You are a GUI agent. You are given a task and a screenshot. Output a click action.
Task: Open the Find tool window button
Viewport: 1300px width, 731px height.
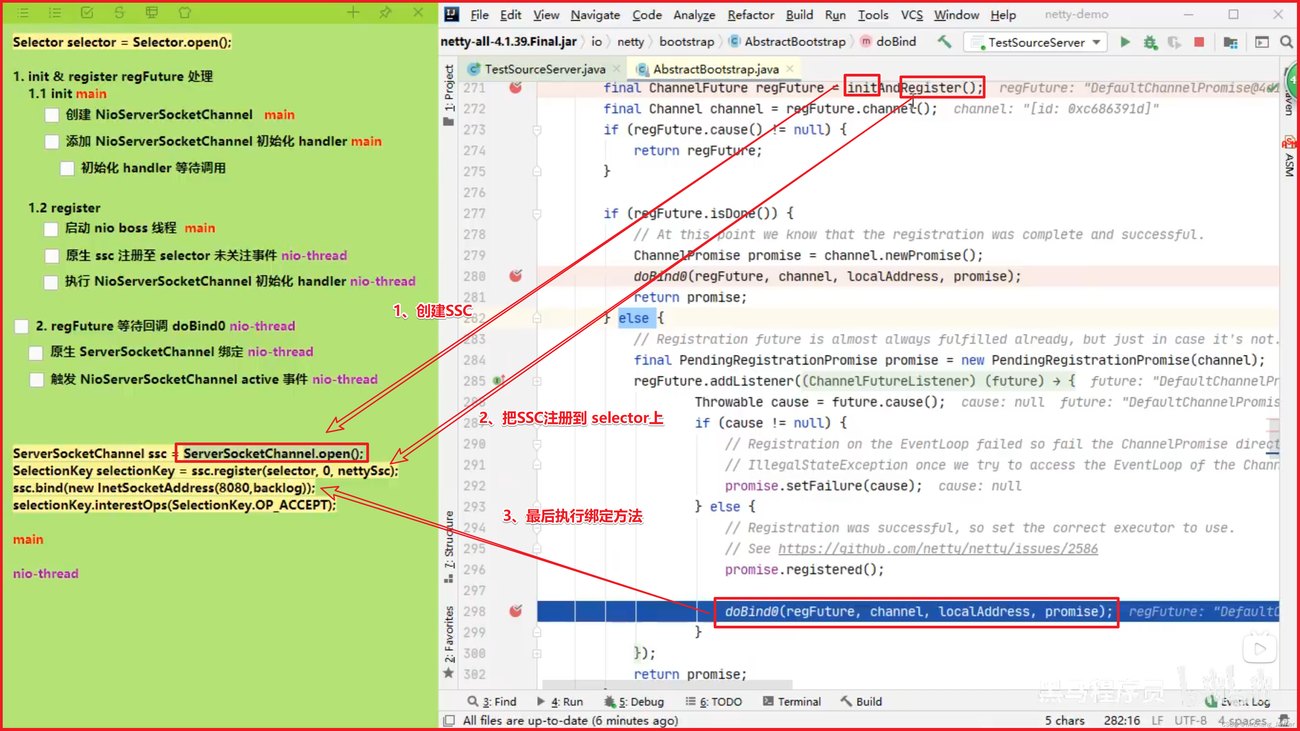coord(492,701)
